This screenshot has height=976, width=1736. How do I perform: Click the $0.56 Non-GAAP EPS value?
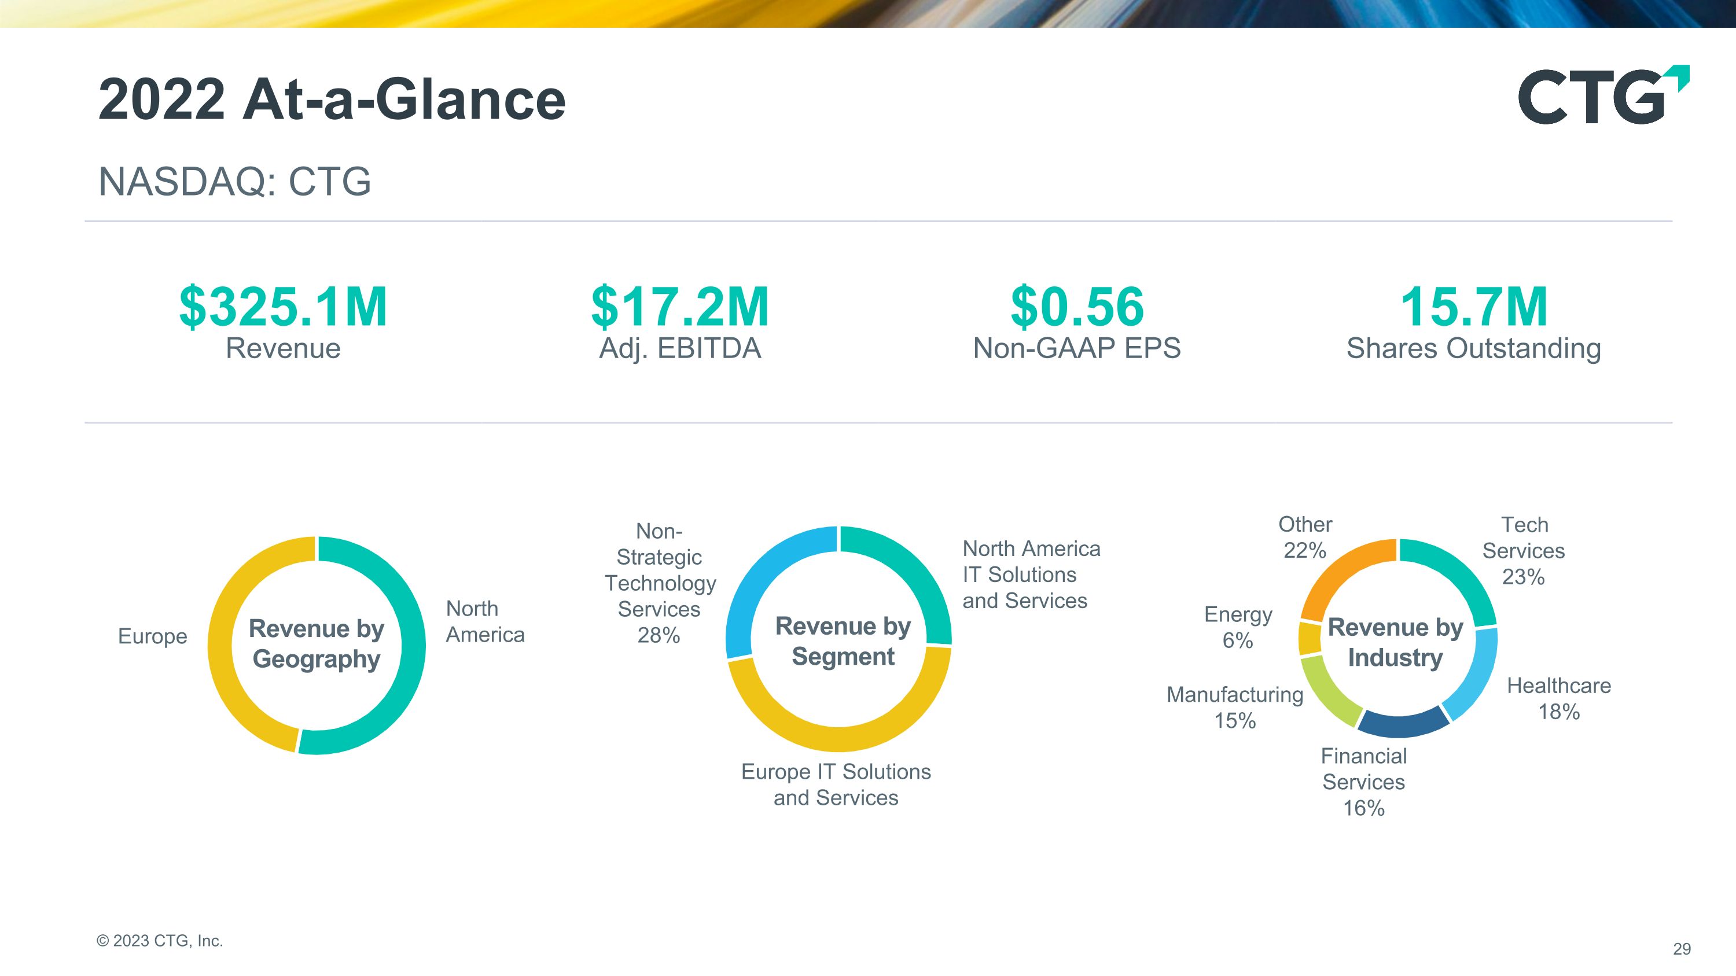(x=1077, y=307)
